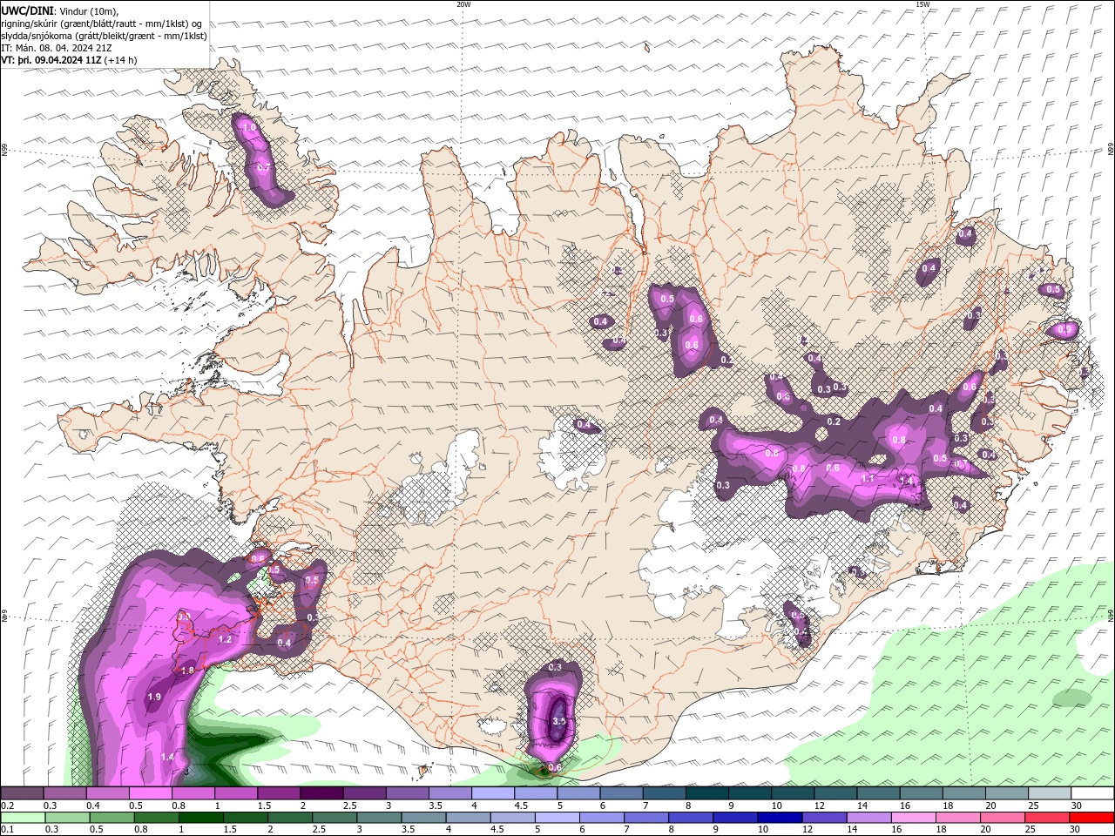Image resolution: width=1115 pixels, height=836 pixels.
Task: Click the dark 2 swatch in the upper legend row
Action: click(x=321, y=793)
